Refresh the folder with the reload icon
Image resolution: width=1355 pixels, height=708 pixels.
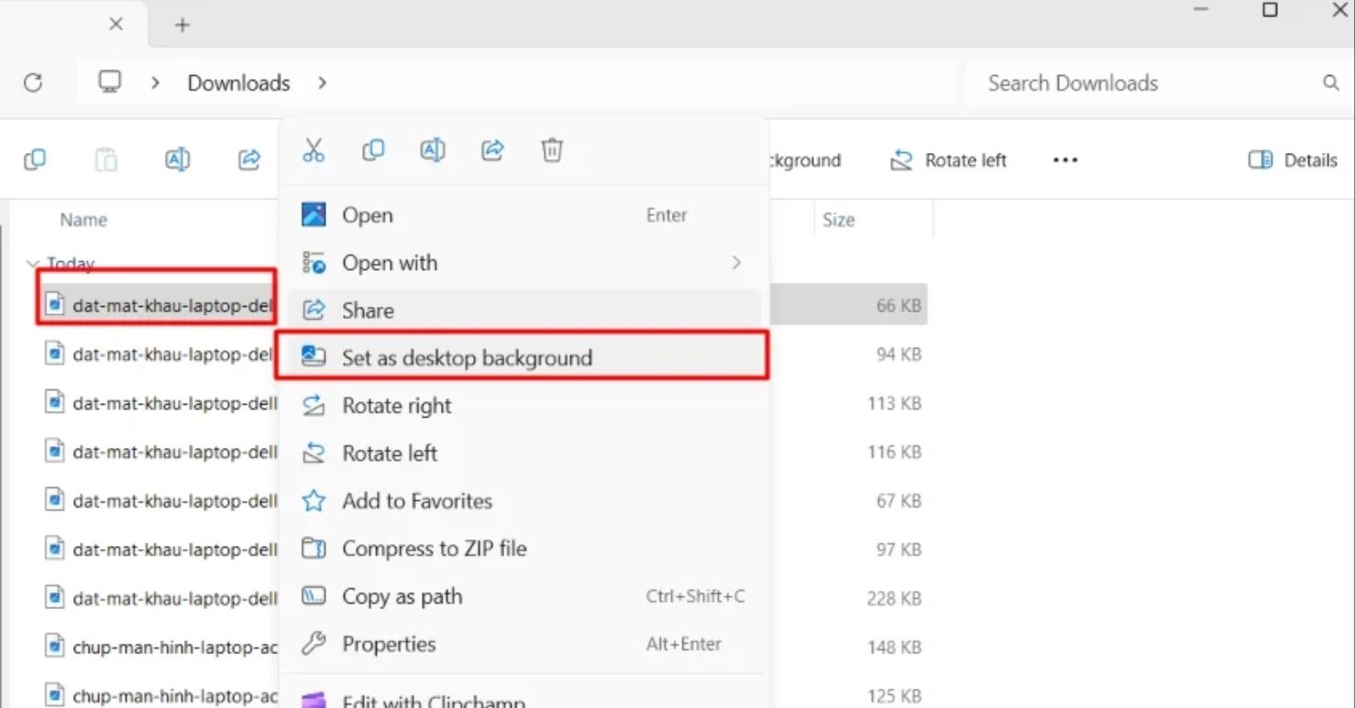pos(33,83)
